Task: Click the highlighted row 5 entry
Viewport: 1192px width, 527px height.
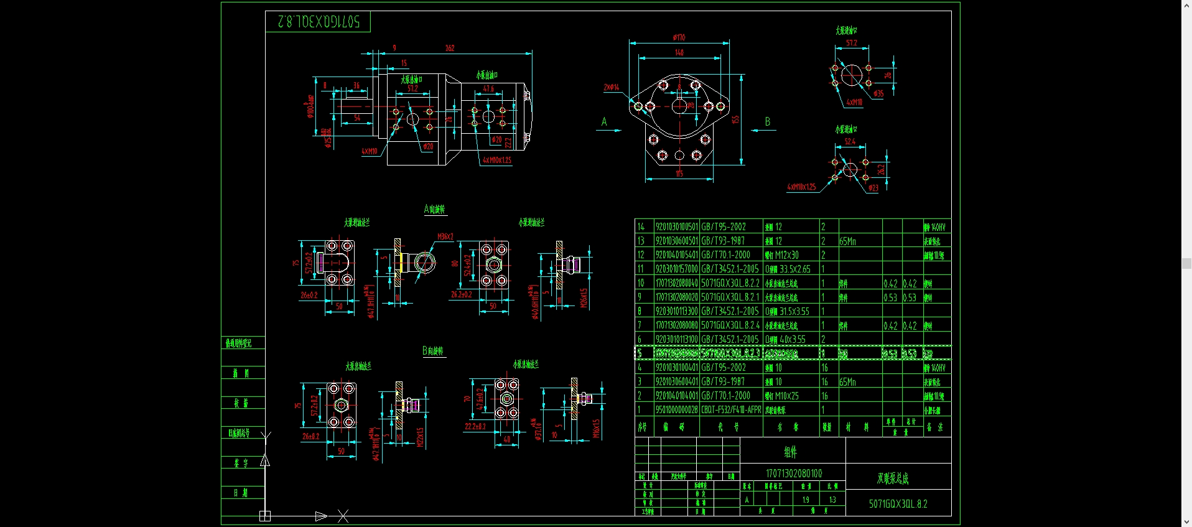Action: point(793,353)
